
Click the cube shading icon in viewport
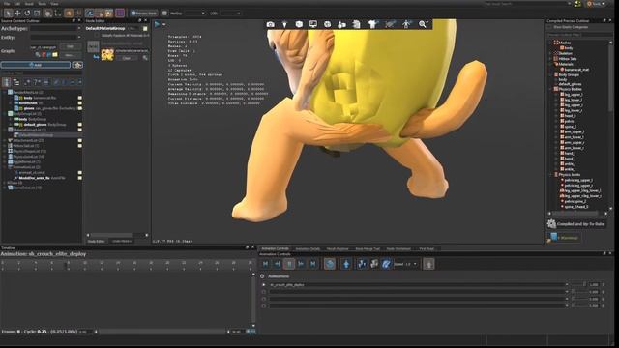tap(299, 24)
